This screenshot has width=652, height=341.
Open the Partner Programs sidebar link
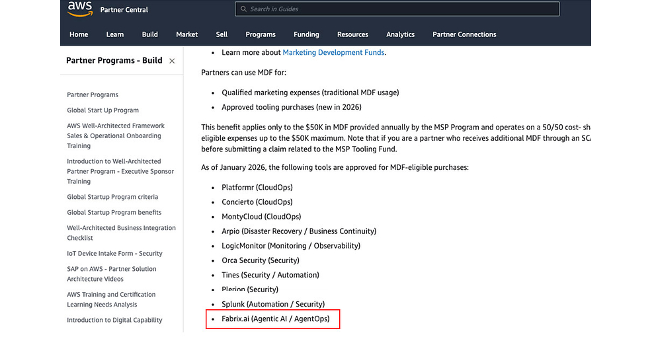point(93,95)
